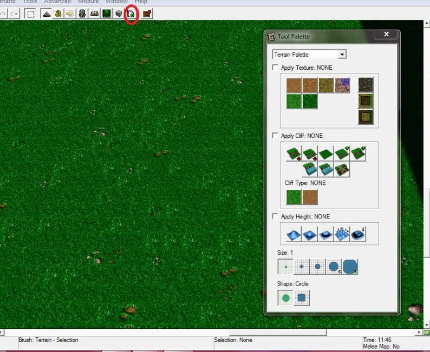
Task: Open the Terrain Editor from the toolbar
Action: (46, 14)
